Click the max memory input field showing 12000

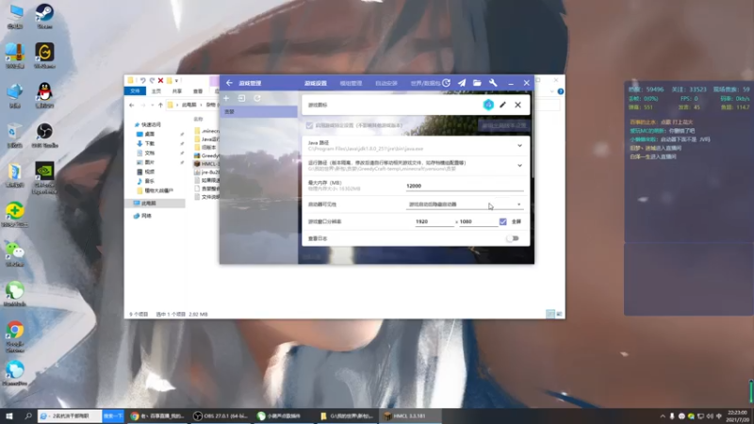pyautogui.click(x=465, y=186)
